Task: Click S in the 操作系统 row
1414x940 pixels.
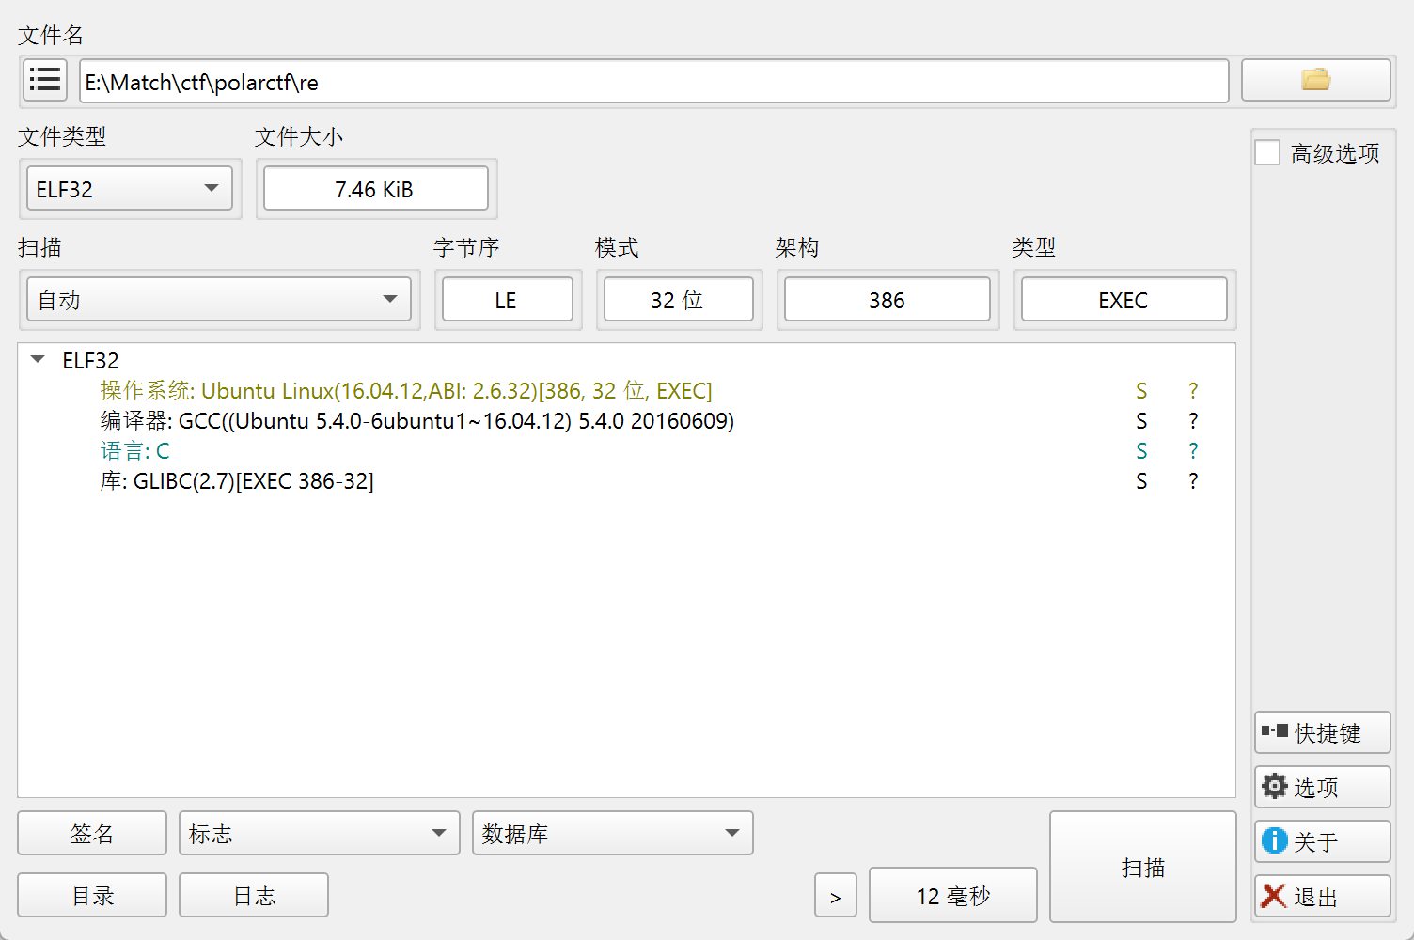Action: 1141,391
